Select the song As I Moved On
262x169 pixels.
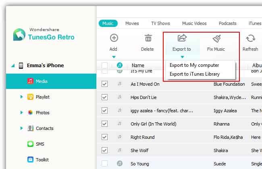145,84
